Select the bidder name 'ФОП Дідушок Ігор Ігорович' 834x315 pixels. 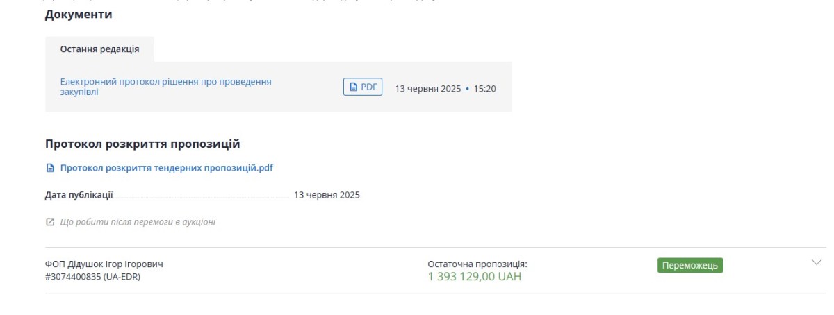click(104, 264)
